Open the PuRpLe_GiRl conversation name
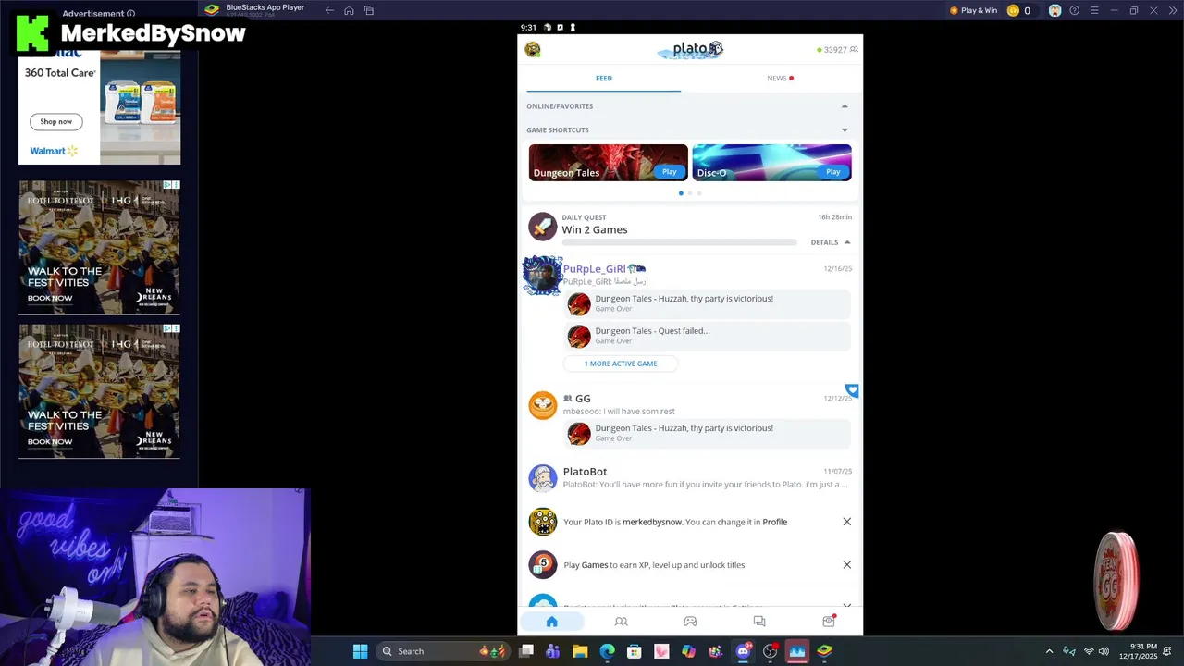Viewport: 1184px width, 666px height. (x=594, y=269)
